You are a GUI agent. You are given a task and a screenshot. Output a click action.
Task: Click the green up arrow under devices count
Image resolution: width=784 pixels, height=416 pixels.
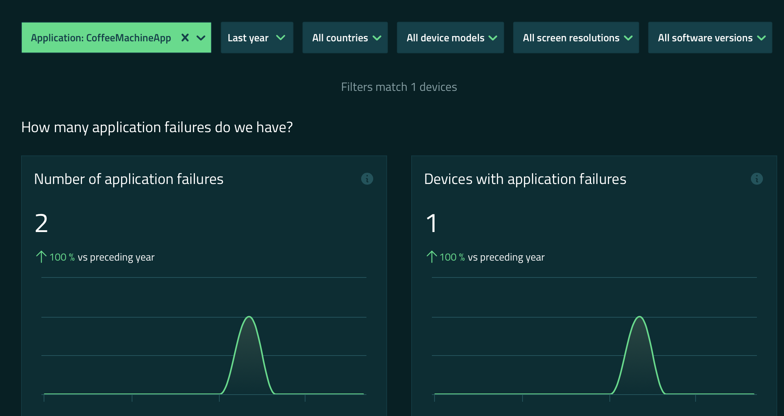click(432, 257)
